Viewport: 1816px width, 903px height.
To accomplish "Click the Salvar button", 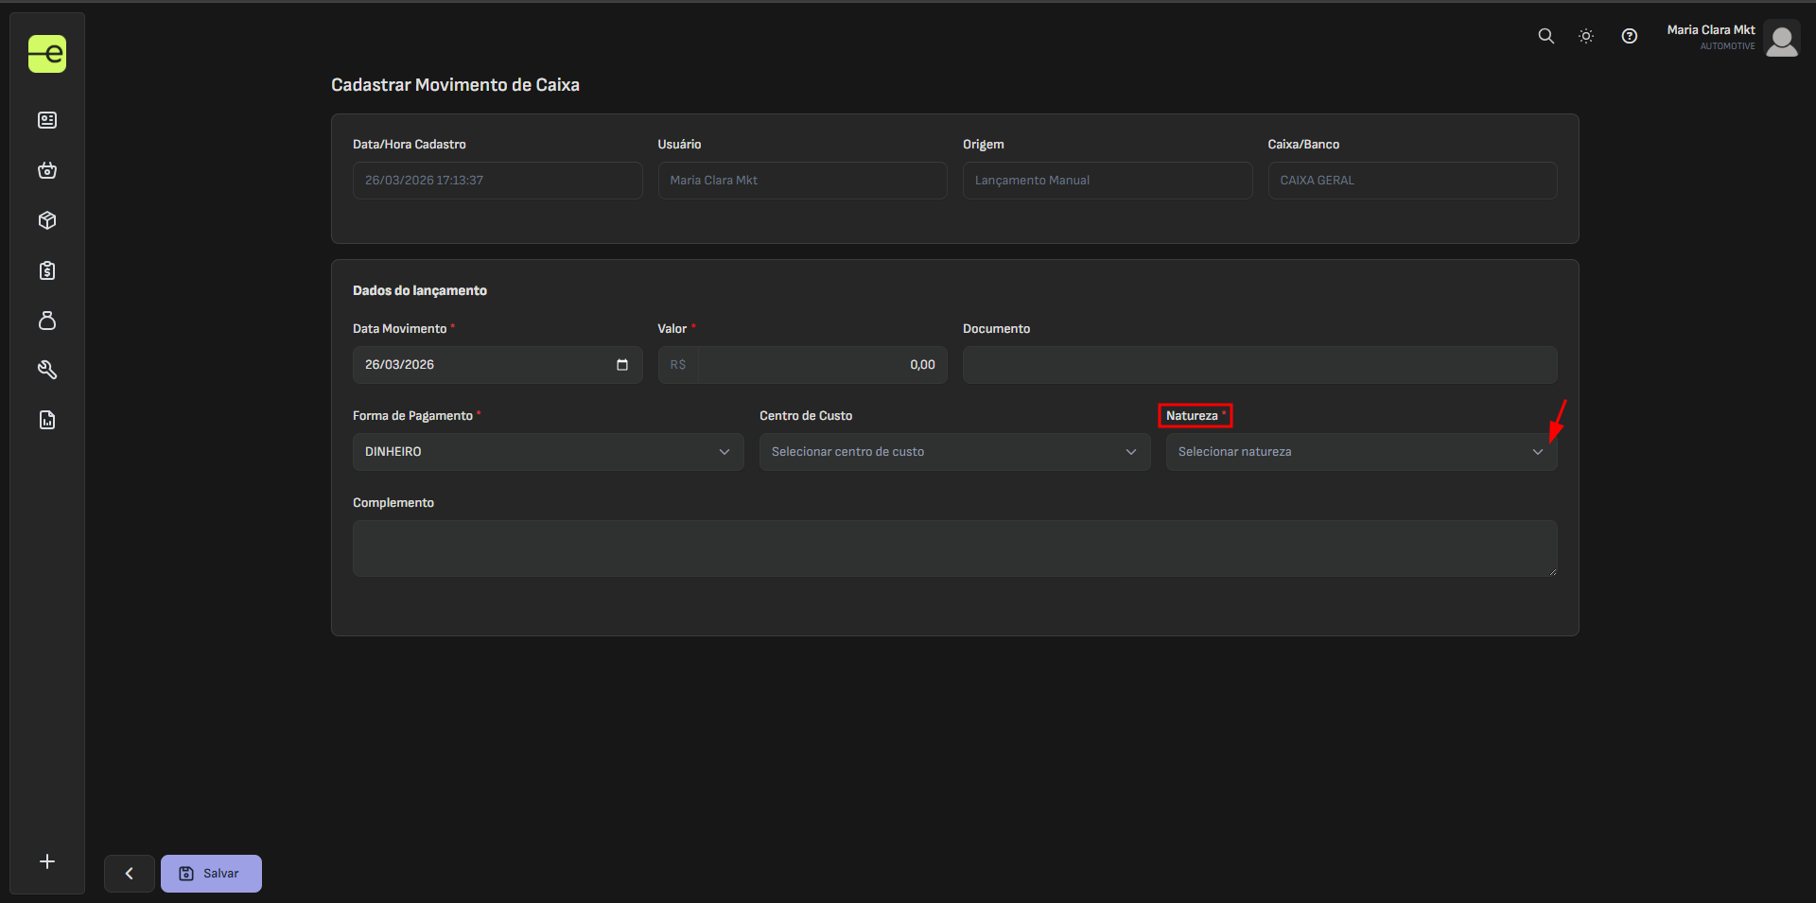I will 211,874.
